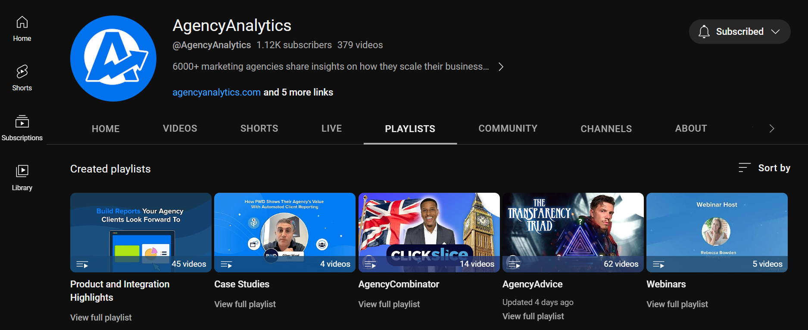
Task: Click the '379 videos' count text
Action: [x=360, y=45]
